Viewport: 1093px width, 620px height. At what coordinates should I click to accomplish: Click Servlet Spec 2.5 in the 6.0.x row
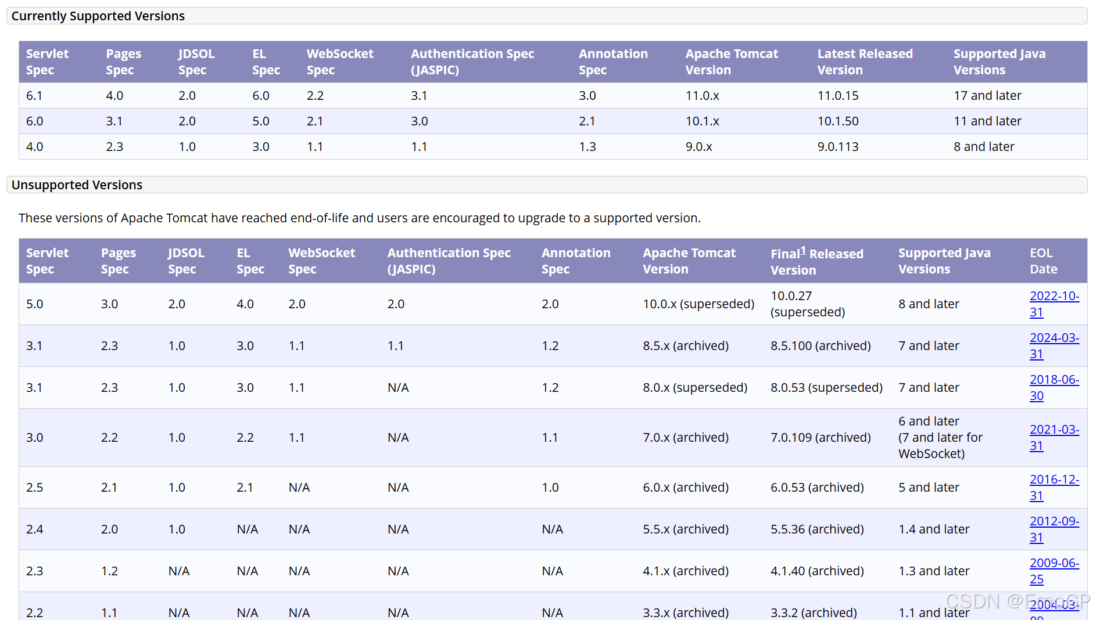coord(34,488)
